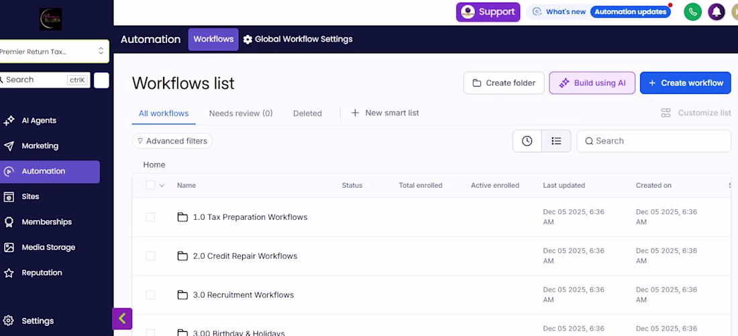Viewport: 738px width, 336px height.
Task: Open the Sites section
Action: (30, 197)
